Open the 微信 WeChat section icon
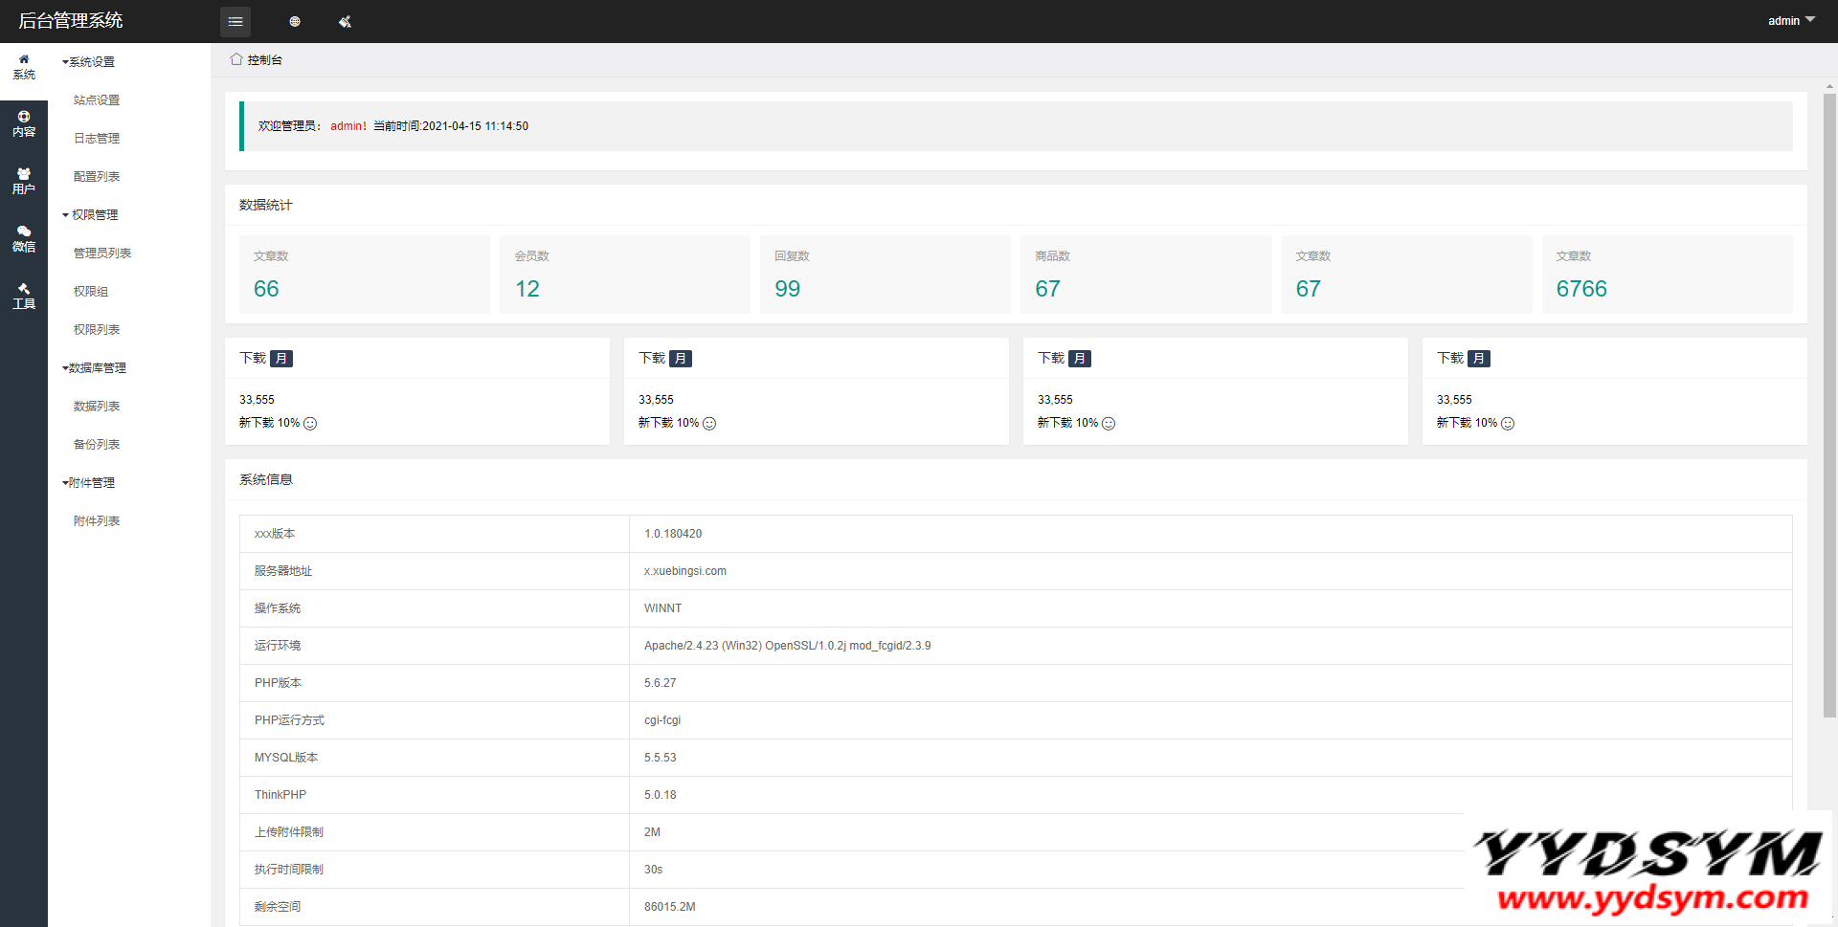 (24, 239)
